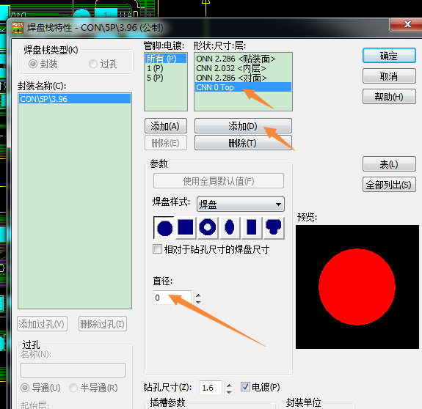Decrease 钻孔尺寸 with the down arrow

tap(229, 392)
